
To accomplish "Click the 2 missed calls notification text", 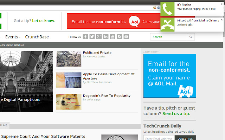I will coord(185,24).
